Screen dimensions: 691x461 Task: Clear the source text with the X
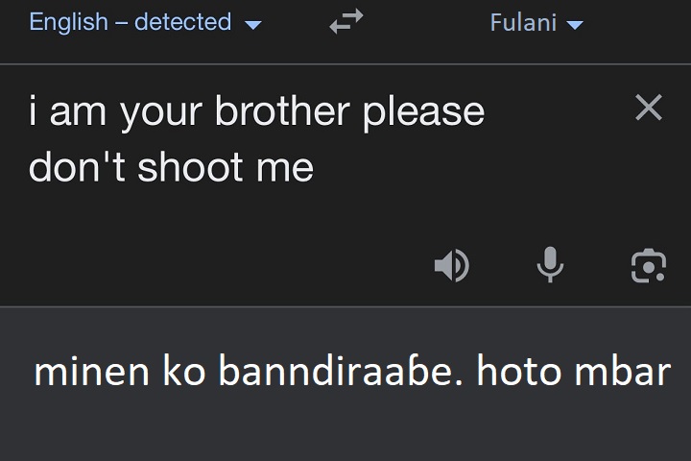pyautogui.click(x=649, y=109)
